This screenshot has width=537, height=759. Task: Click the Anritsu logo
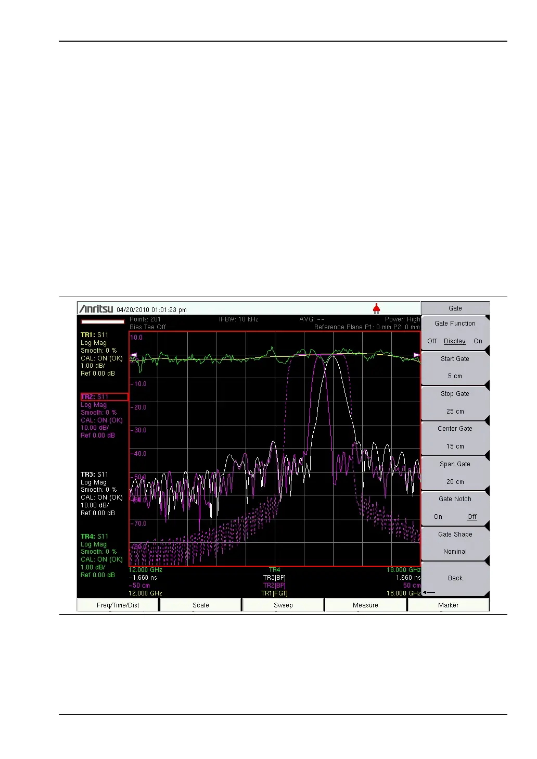(x=96, y=309)
